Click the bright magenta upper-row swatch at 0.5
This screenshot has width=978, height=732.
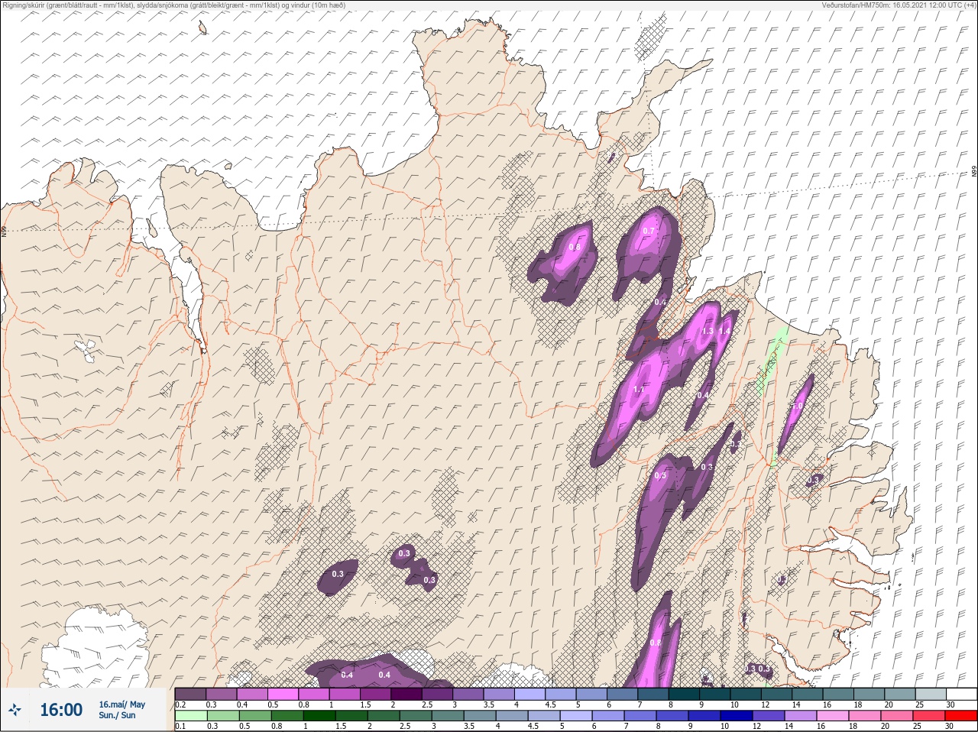[x=283, y=694]
